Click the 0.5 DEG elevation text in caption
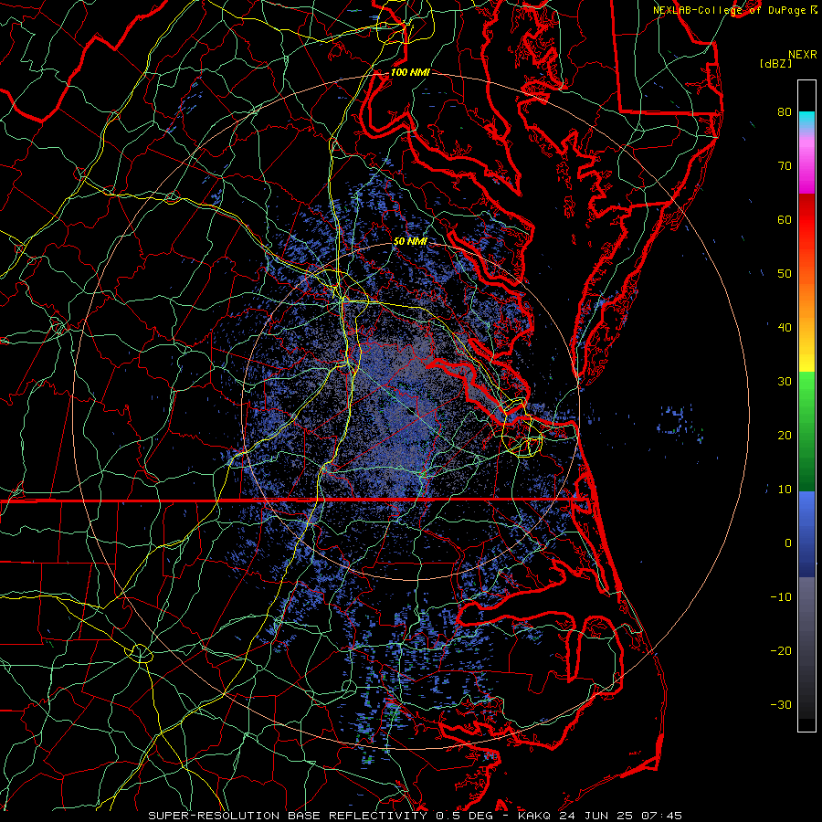This screenshot has height=822, width=822. (464, 816)
